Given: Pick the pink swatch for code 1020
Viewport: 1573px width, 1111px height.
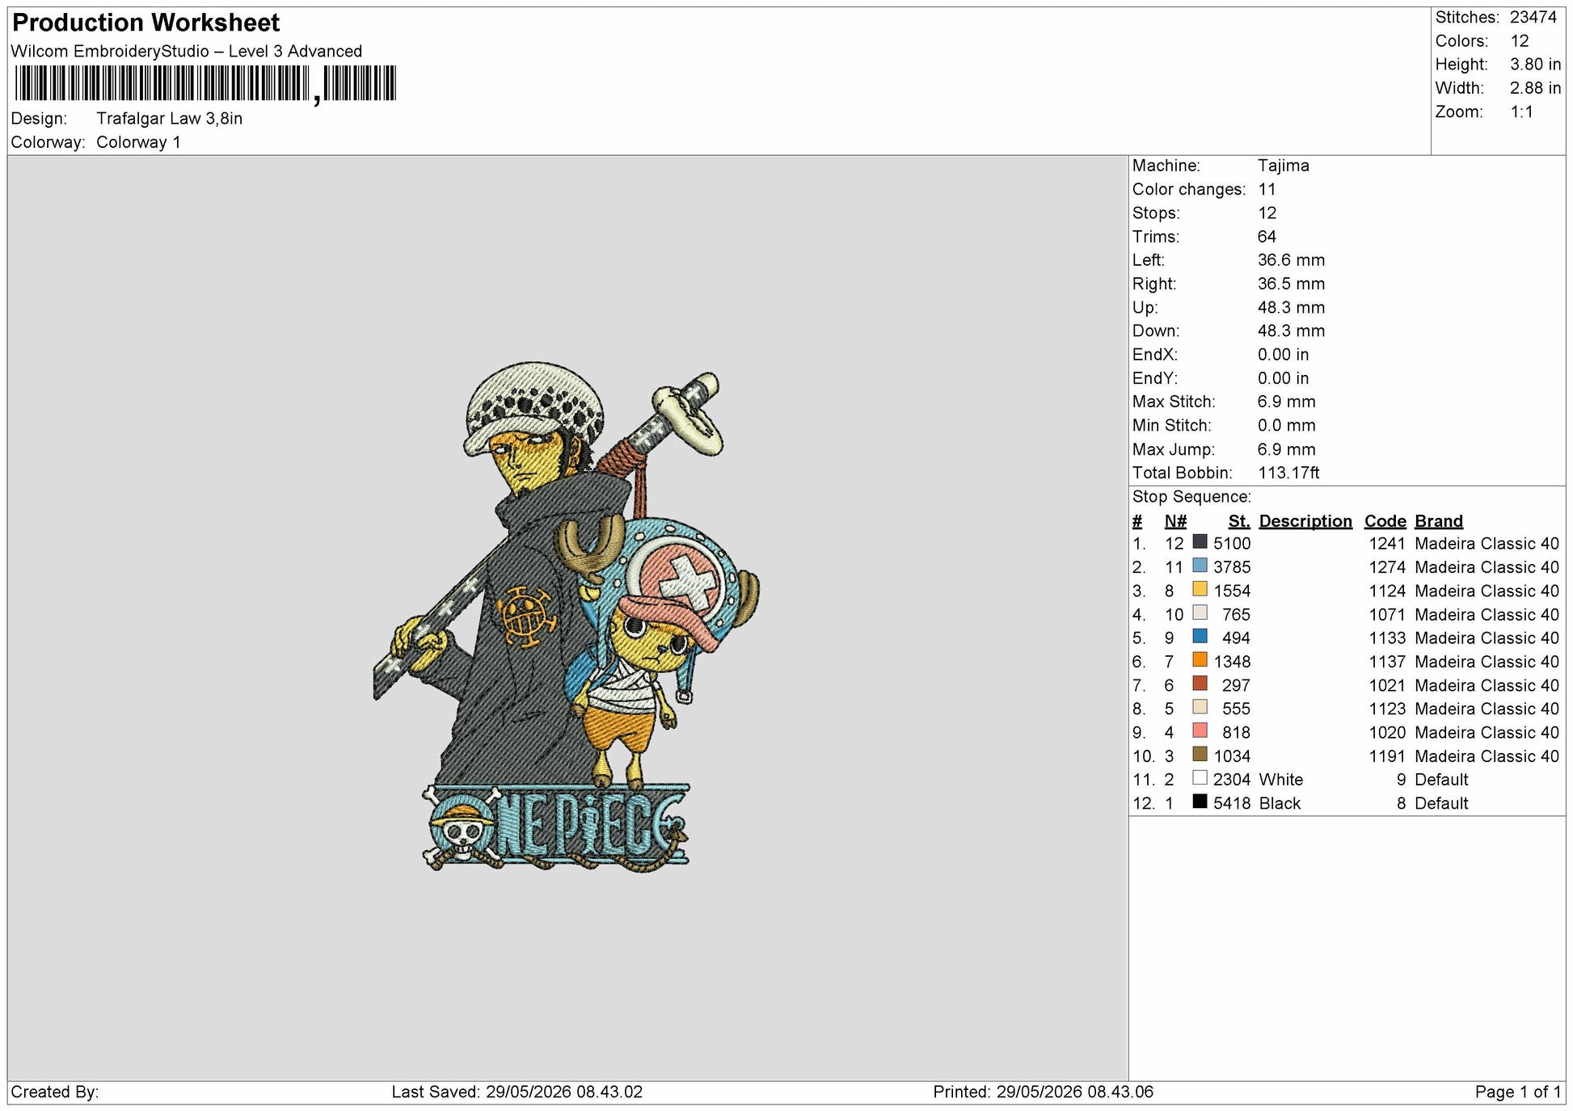Looking at the screenshot, I should tap(1200, 730).
